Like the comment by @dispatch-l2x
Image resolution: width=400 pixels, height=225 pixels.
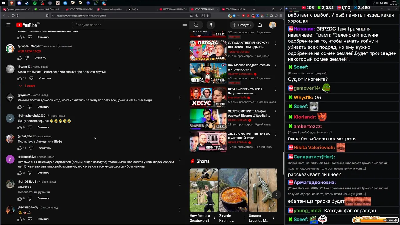pos(20,173)
